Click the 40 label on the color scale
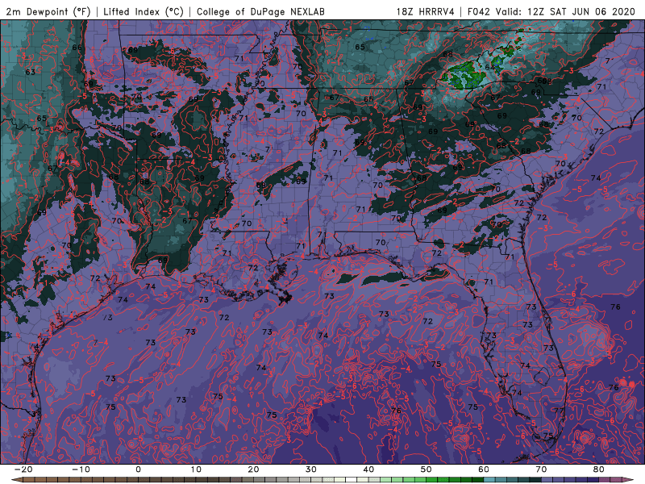Viewport: 645px width, 484px height. pos(368,469)
